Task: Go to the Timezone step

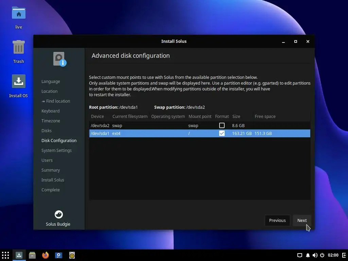Action: pyautogui.click(x=51, y=121)
